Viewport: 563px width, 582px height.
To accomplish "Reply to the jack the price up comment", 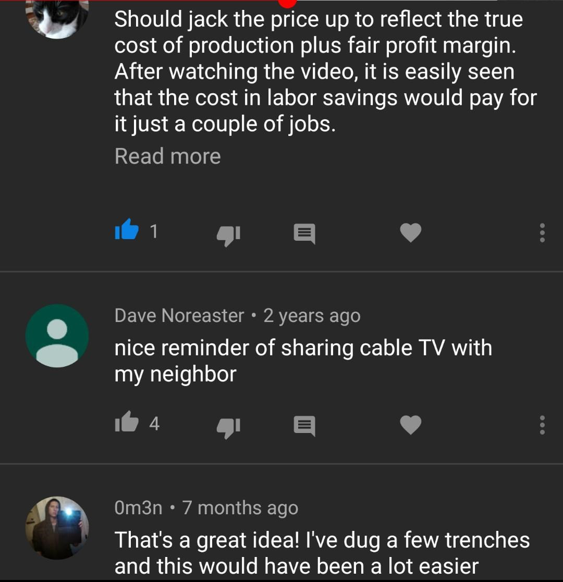I will 304,233.
